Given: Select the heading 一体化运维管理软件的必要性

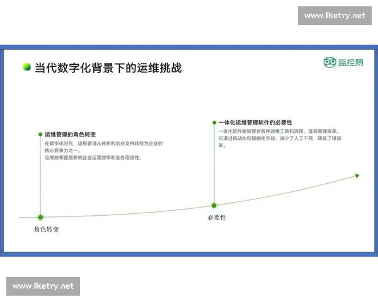Looking at the screenshot, I should 255,123.
